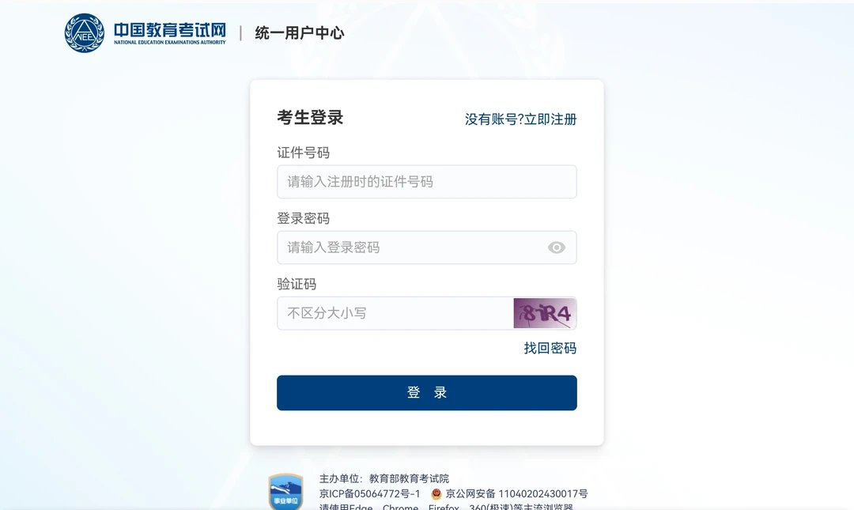Click the 证件号码 field label
The image size is (854, 510).
pos(303,153)
